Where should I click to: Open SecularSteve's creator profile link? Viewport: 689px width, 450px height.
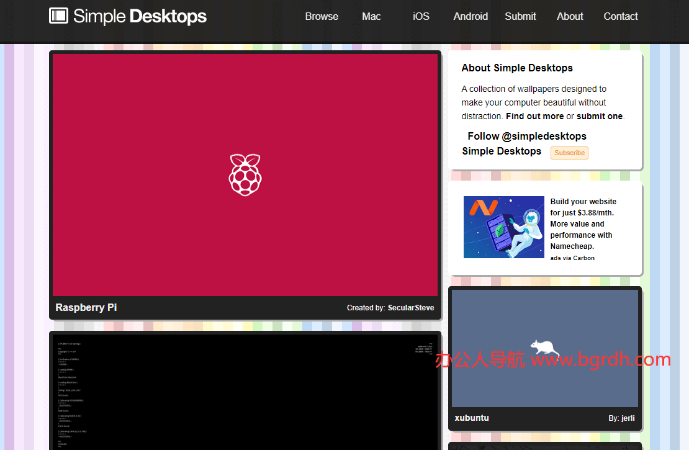click(411, 307)
